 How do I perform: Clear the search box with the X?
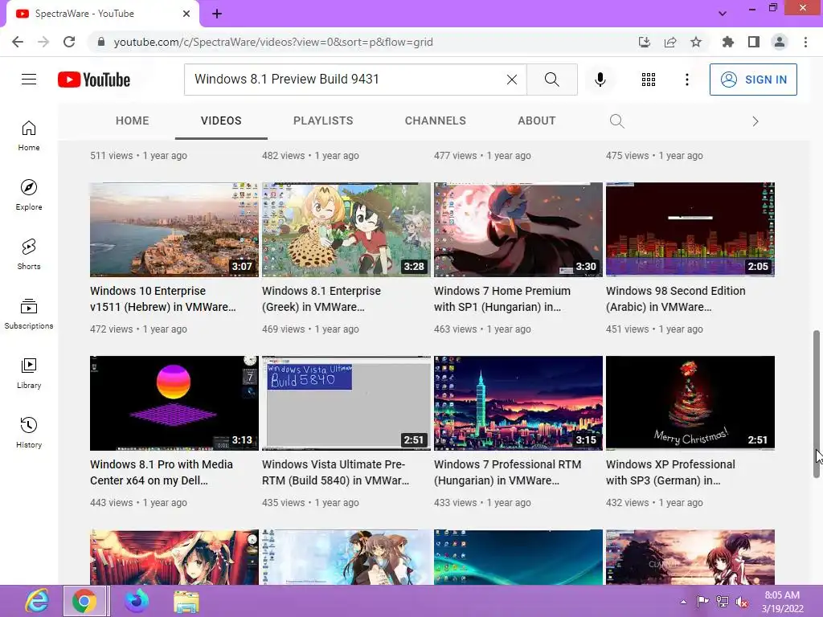[512, 80]
